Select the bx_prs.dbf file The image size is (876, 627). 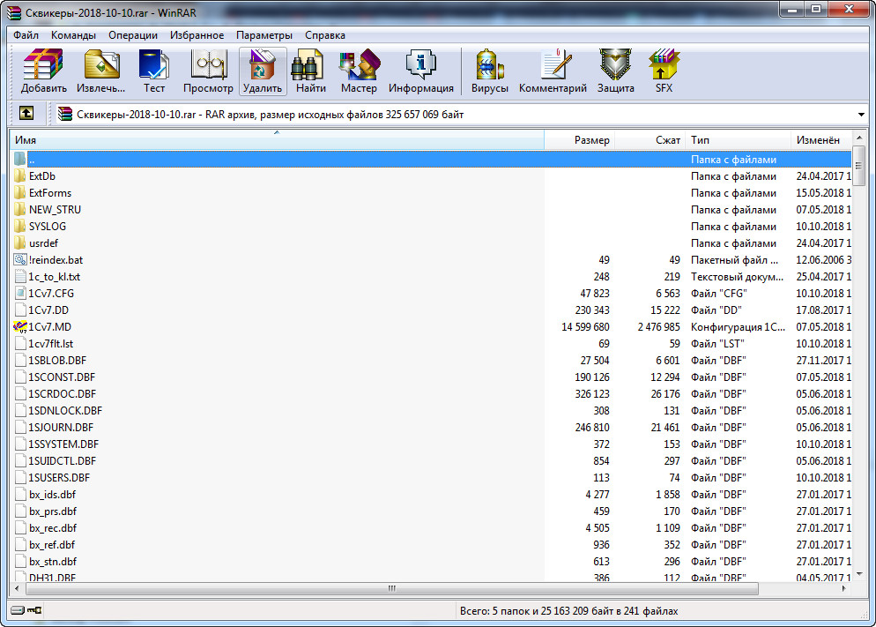click(x=53, y=511)
